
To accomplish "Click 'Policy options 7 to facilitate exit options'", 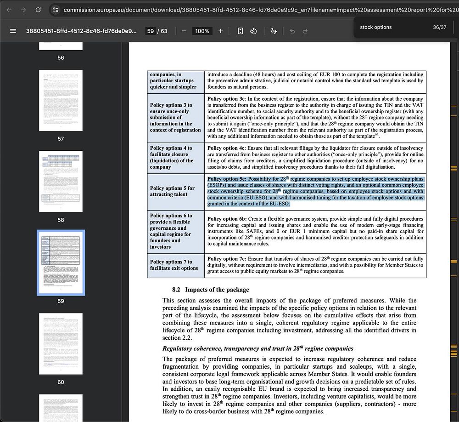I will (x=176, y=265).
